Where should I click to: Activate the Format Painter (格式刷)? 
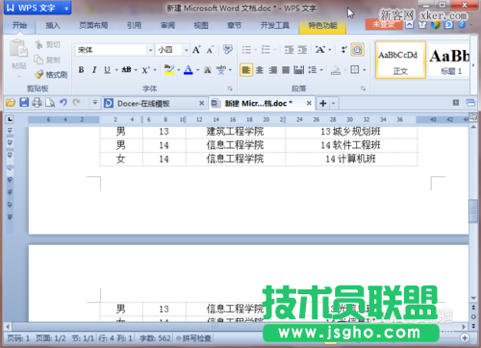coord(51,75)
